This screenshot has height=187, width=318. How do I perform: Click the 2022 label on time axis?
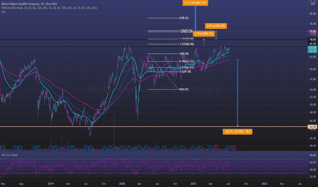pos(264,184)
